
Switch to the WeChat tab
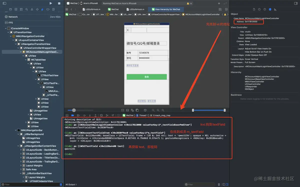click(x=113, y=9)
